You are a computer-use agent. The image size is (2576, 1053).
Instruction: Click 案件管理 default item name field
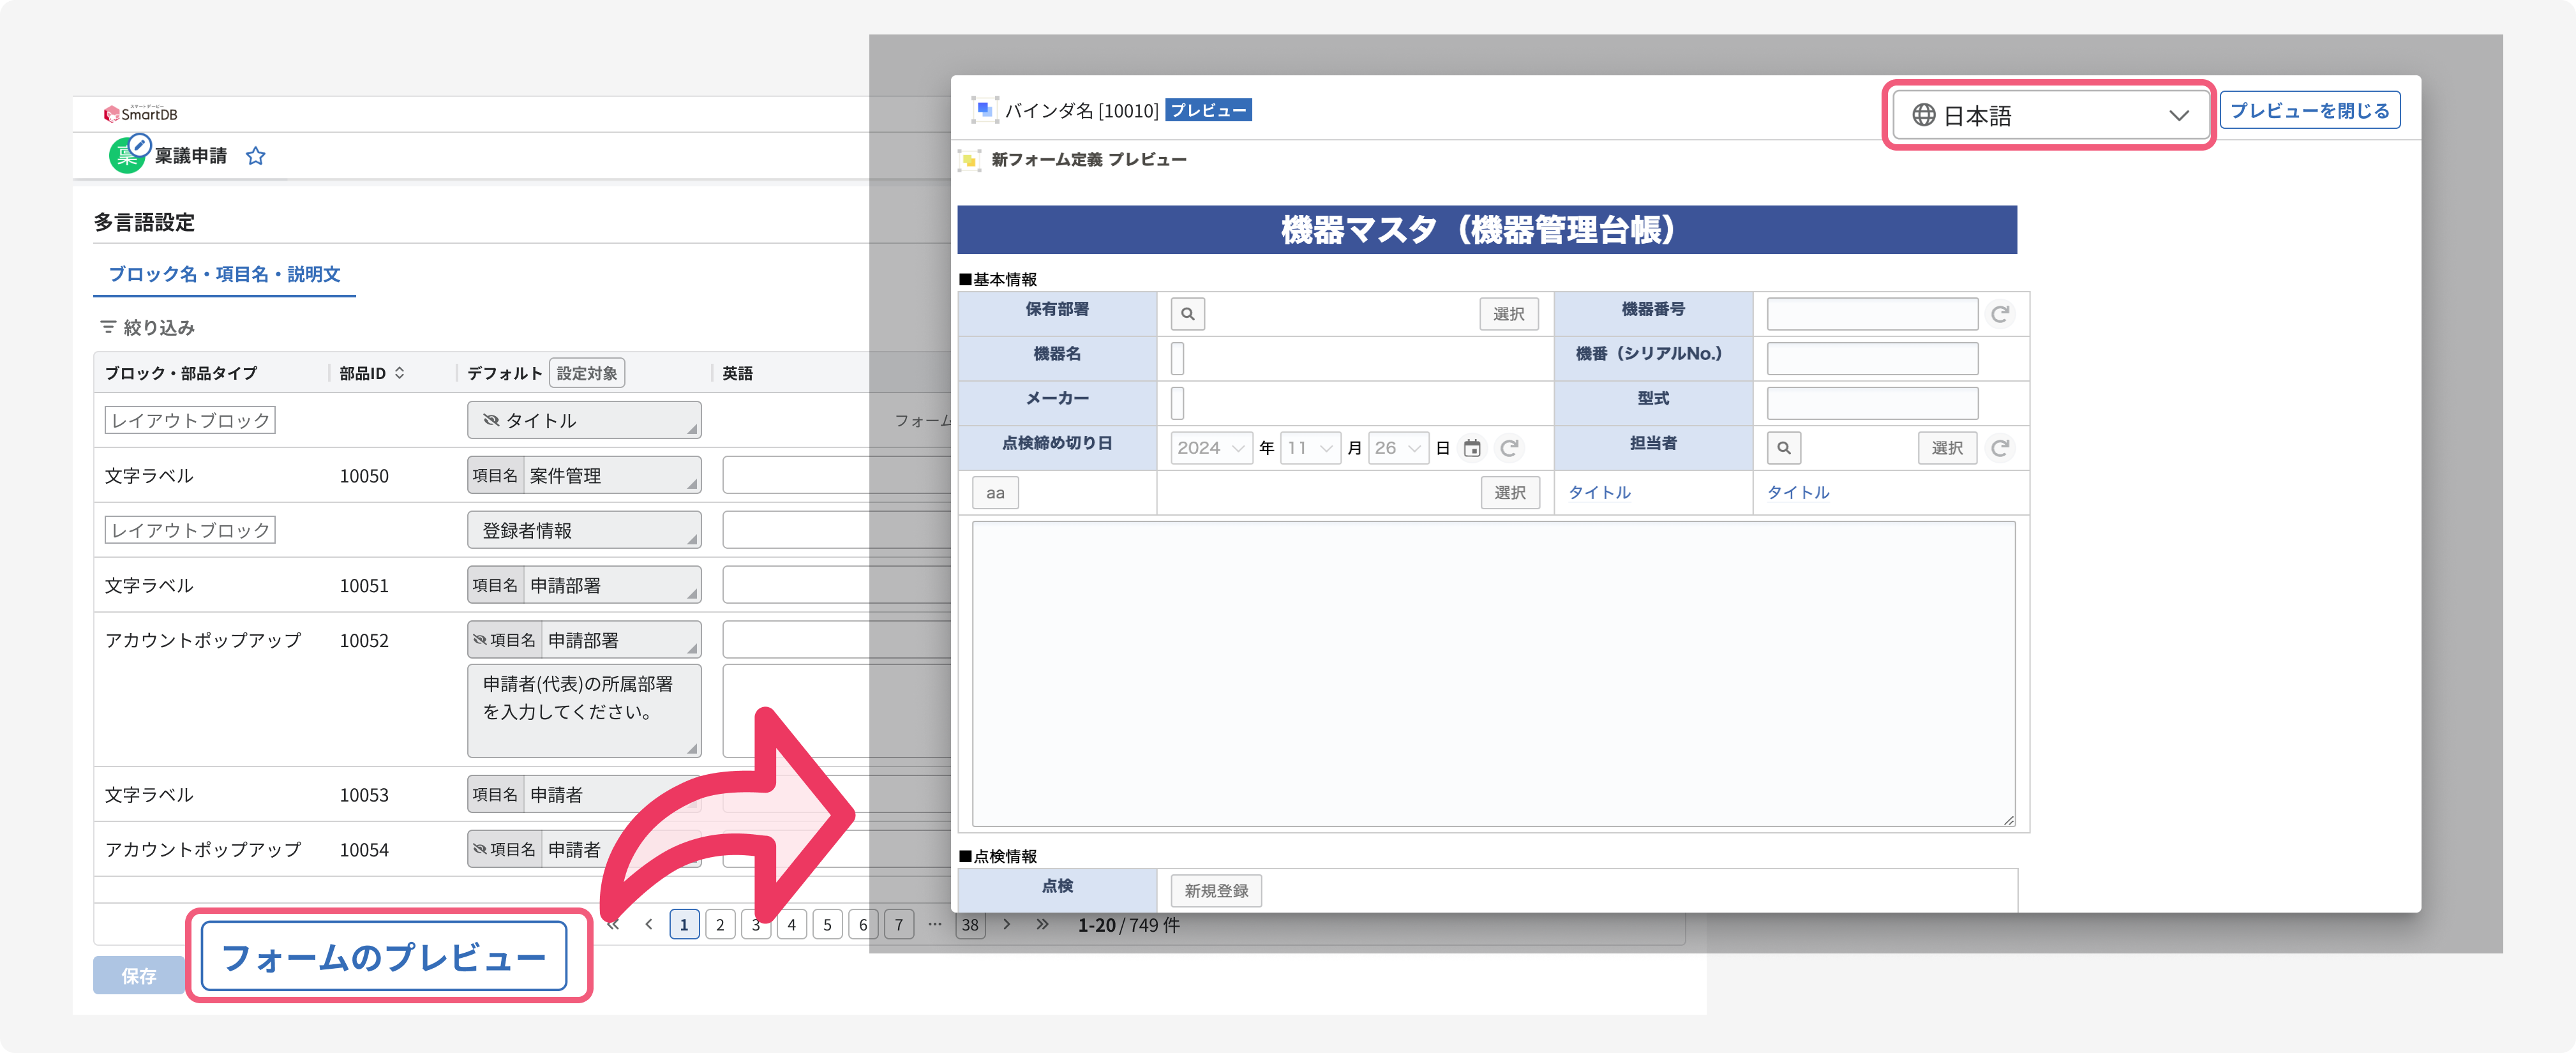click(584, 475)
